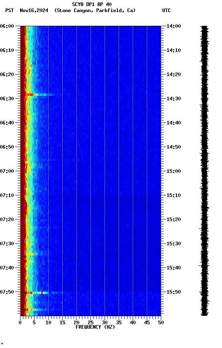Image resolution: width=222 pixels, height=348 pixels.
Task: Click the PST time label '07:00'
Action: click(x=7, y=171)
